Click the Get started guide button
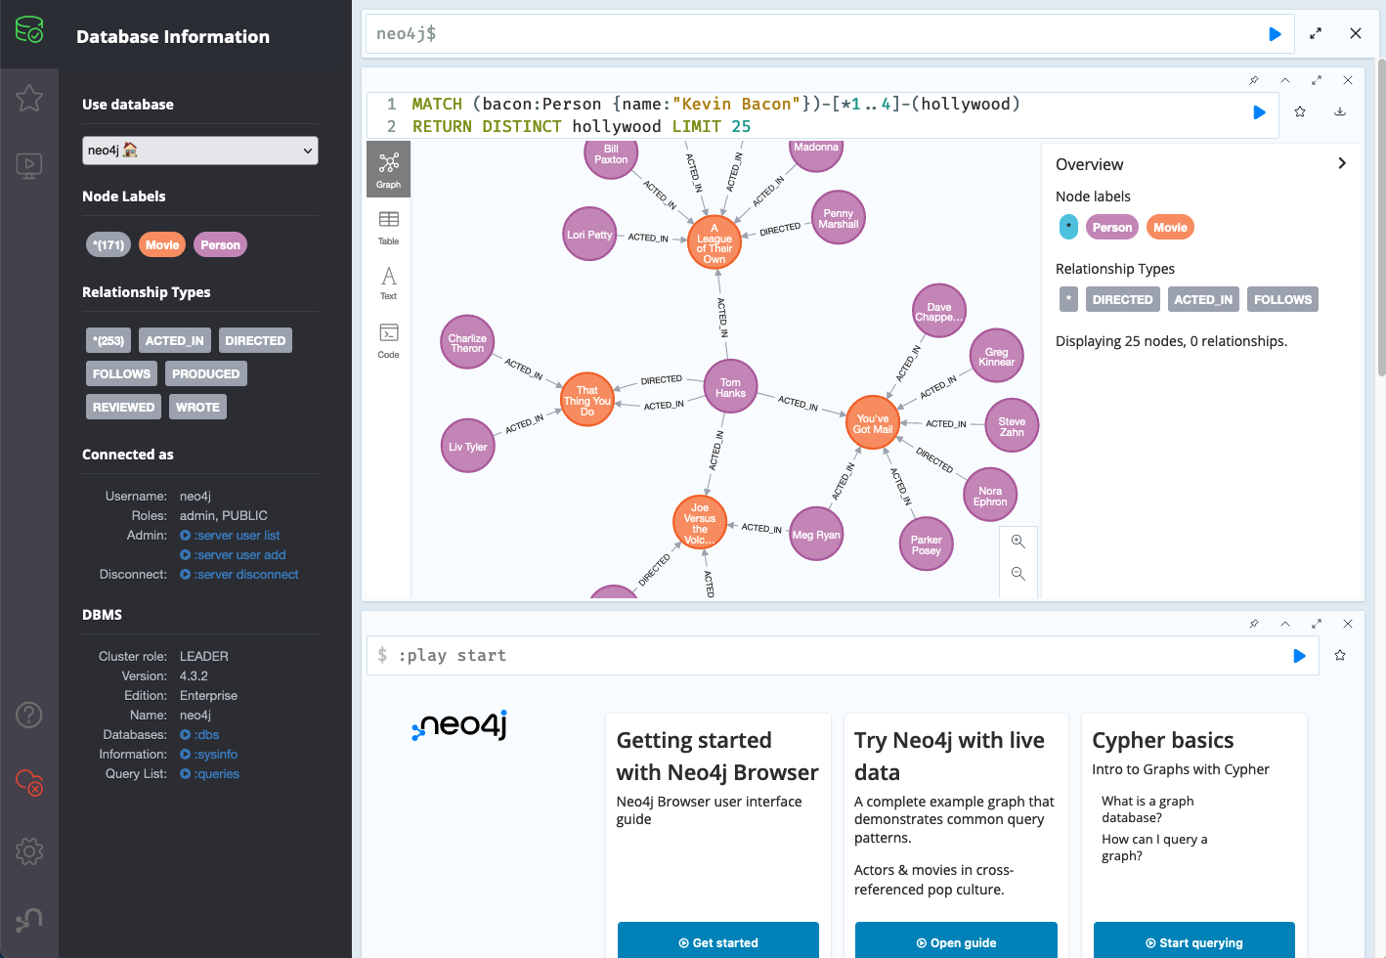This screenshot has height=958, width=1386. coord(718,942)
